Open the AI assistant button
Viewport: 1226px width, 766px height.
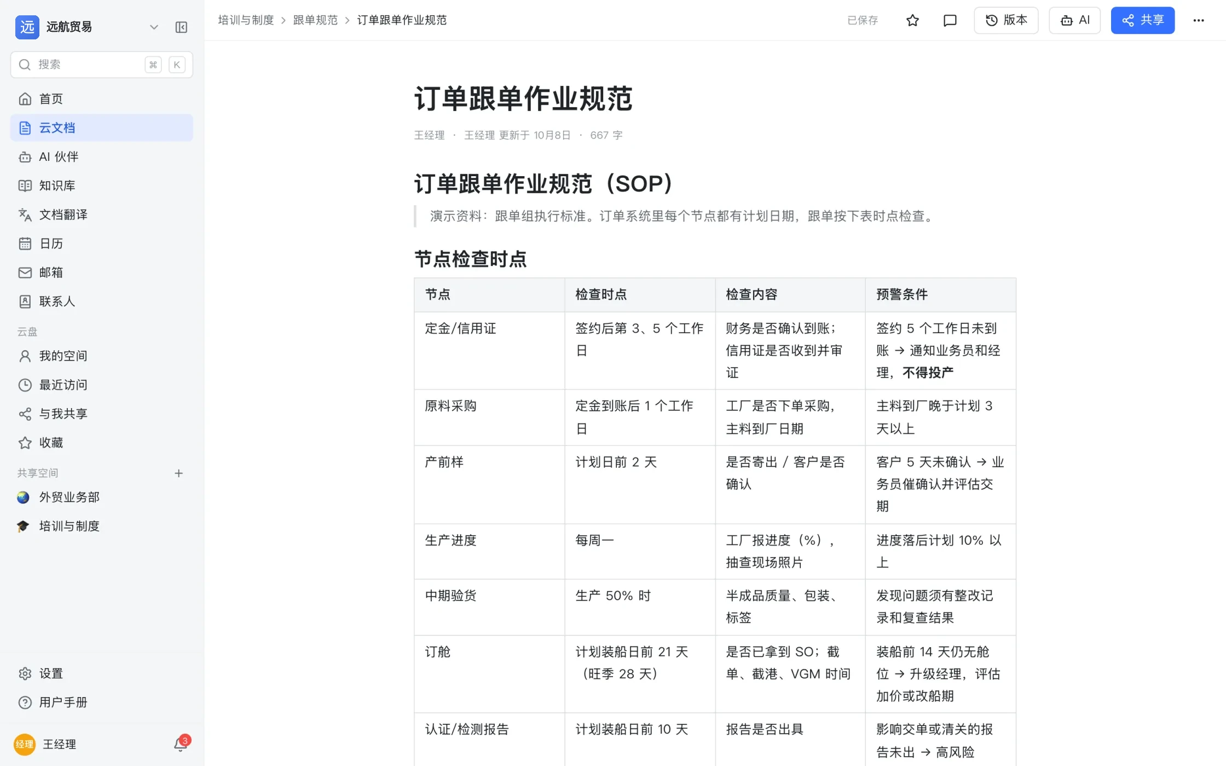pos(1075,20)
